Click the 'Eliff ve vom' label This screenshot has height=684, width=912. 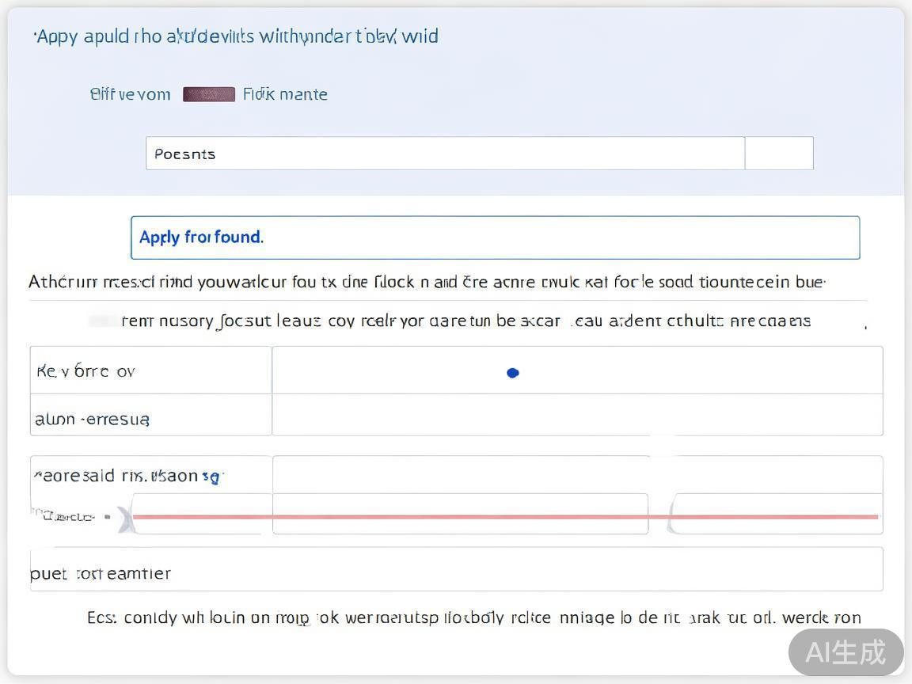pyautogui.click(x=130, y=94)
